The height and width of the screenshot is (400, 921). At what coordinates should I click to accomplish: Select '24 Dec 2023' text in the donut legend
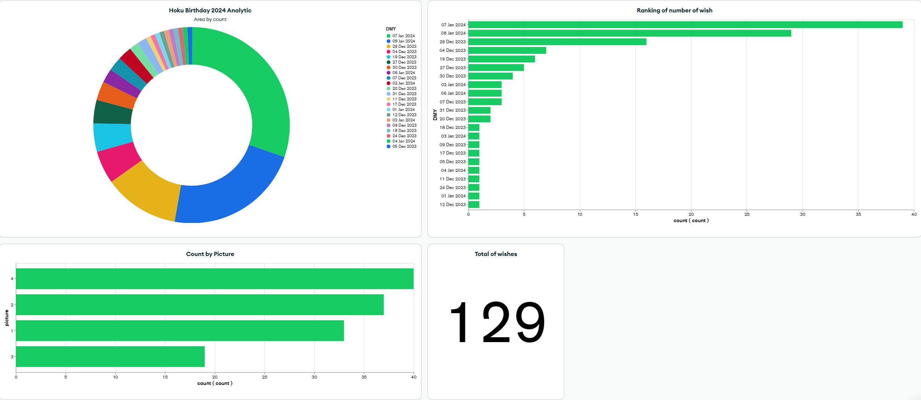point(404,136)
